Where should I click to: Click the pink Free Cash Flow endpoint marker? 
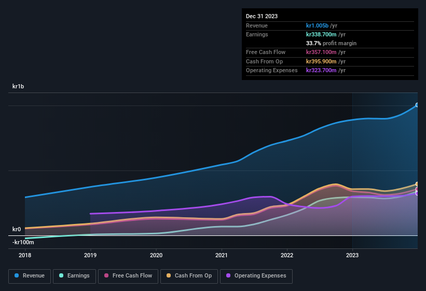pos(417,189)
